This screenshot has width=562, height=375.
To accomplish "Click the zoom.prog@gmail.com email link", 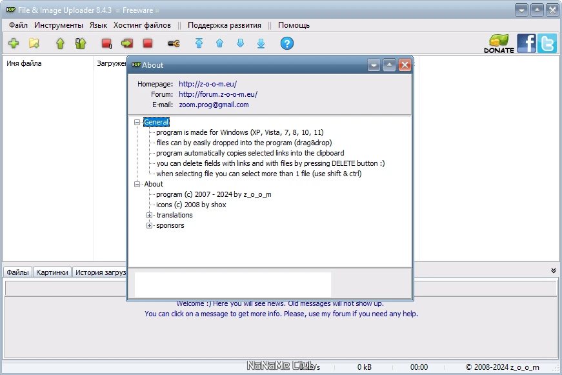I will click(x=214, y=105).
